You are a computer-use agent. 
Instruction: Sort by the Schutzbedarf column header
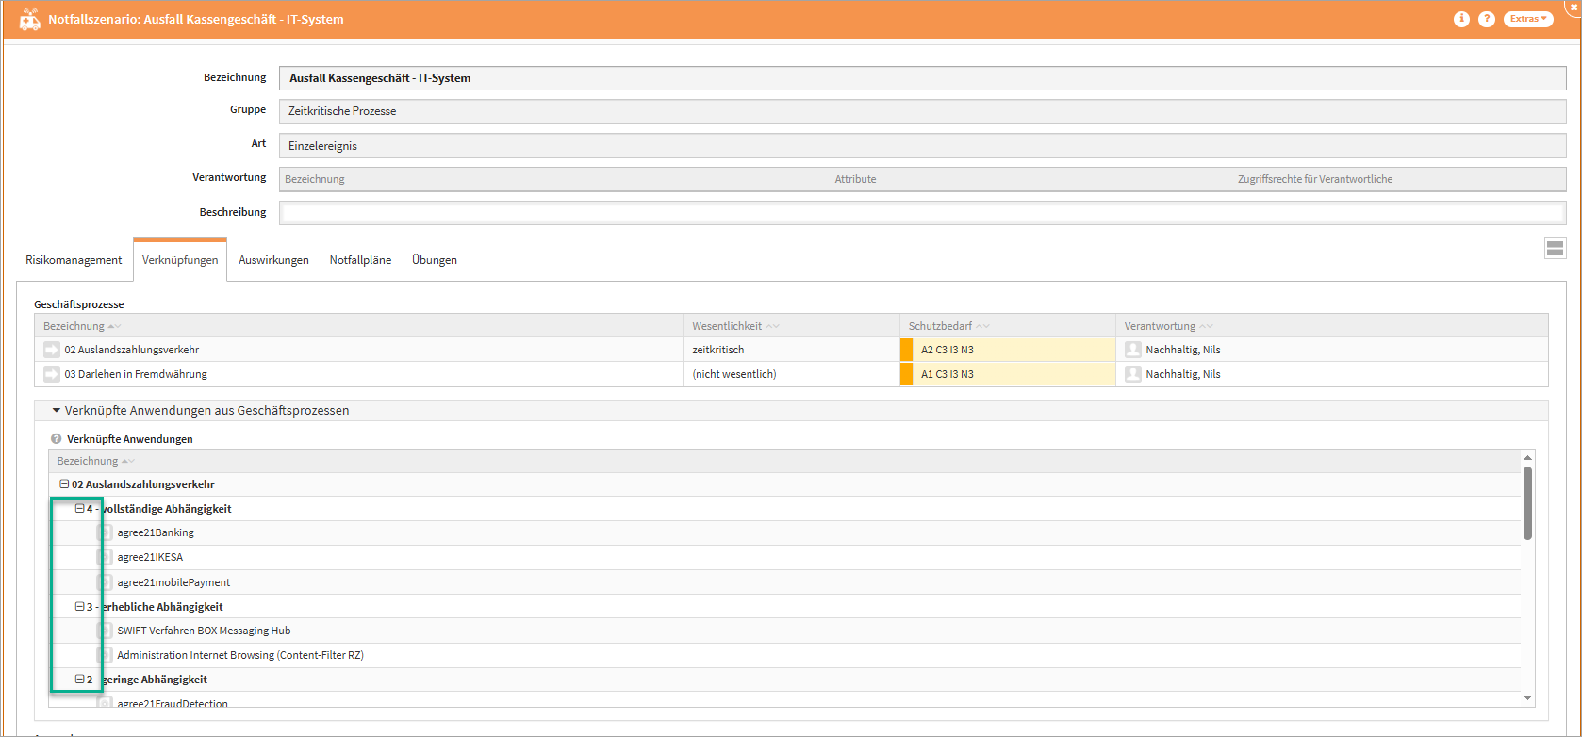940,326
